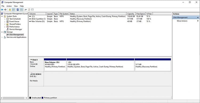Toggle the Show/Hide Action Pane icon
Viewport: 200px width, 103px height.
coord(21,10)
